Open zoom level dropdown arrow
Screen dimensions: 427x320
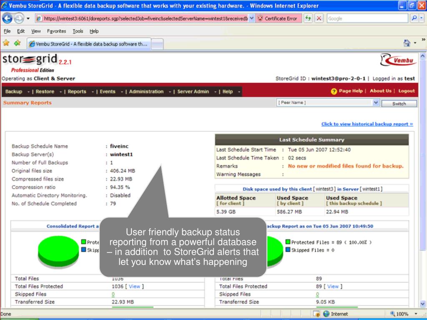click(x=416, y=314)
